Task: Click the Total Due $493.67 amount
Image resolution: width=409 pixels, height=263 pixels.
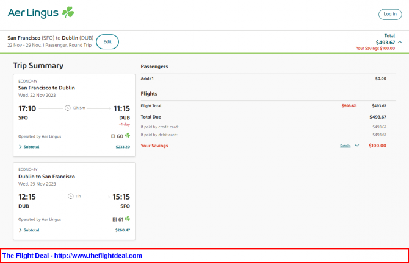Action: 378,117
